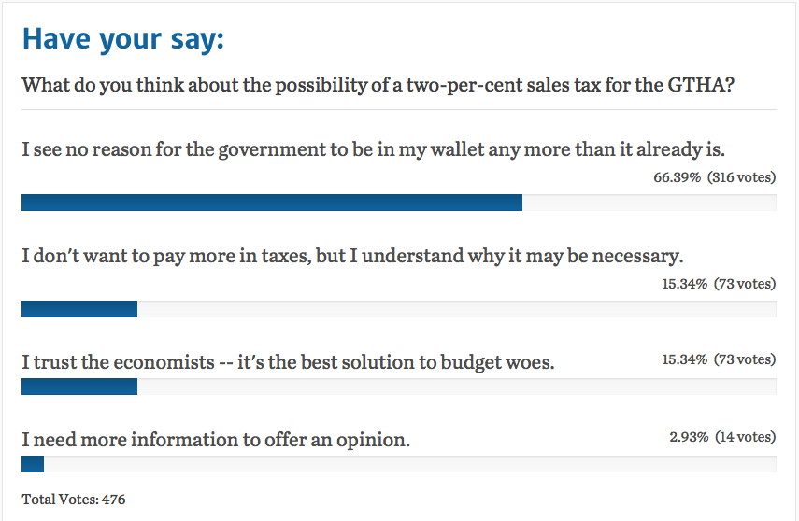Click the blue bar under "I trust the economists"
The height and width of the screenshot is (521, 799).
click(79, 386)
